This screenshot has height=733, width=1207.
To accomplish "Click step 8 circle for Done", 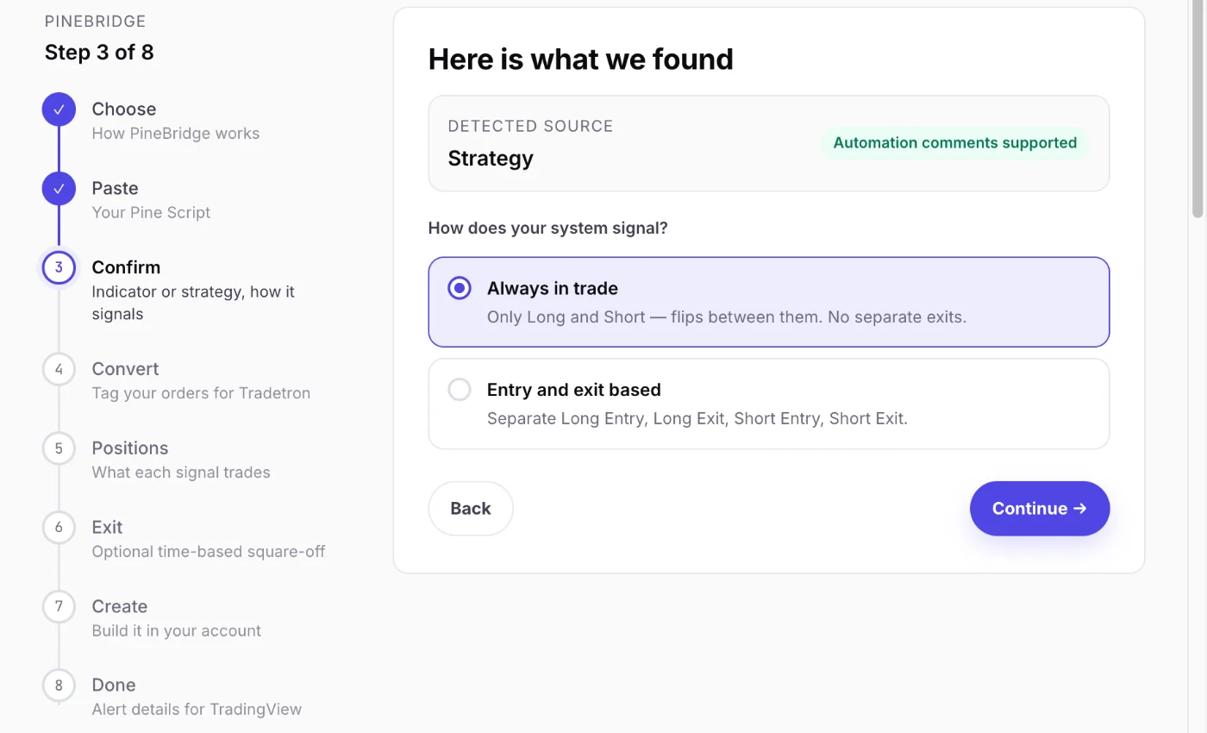I will tap(59, 686).
